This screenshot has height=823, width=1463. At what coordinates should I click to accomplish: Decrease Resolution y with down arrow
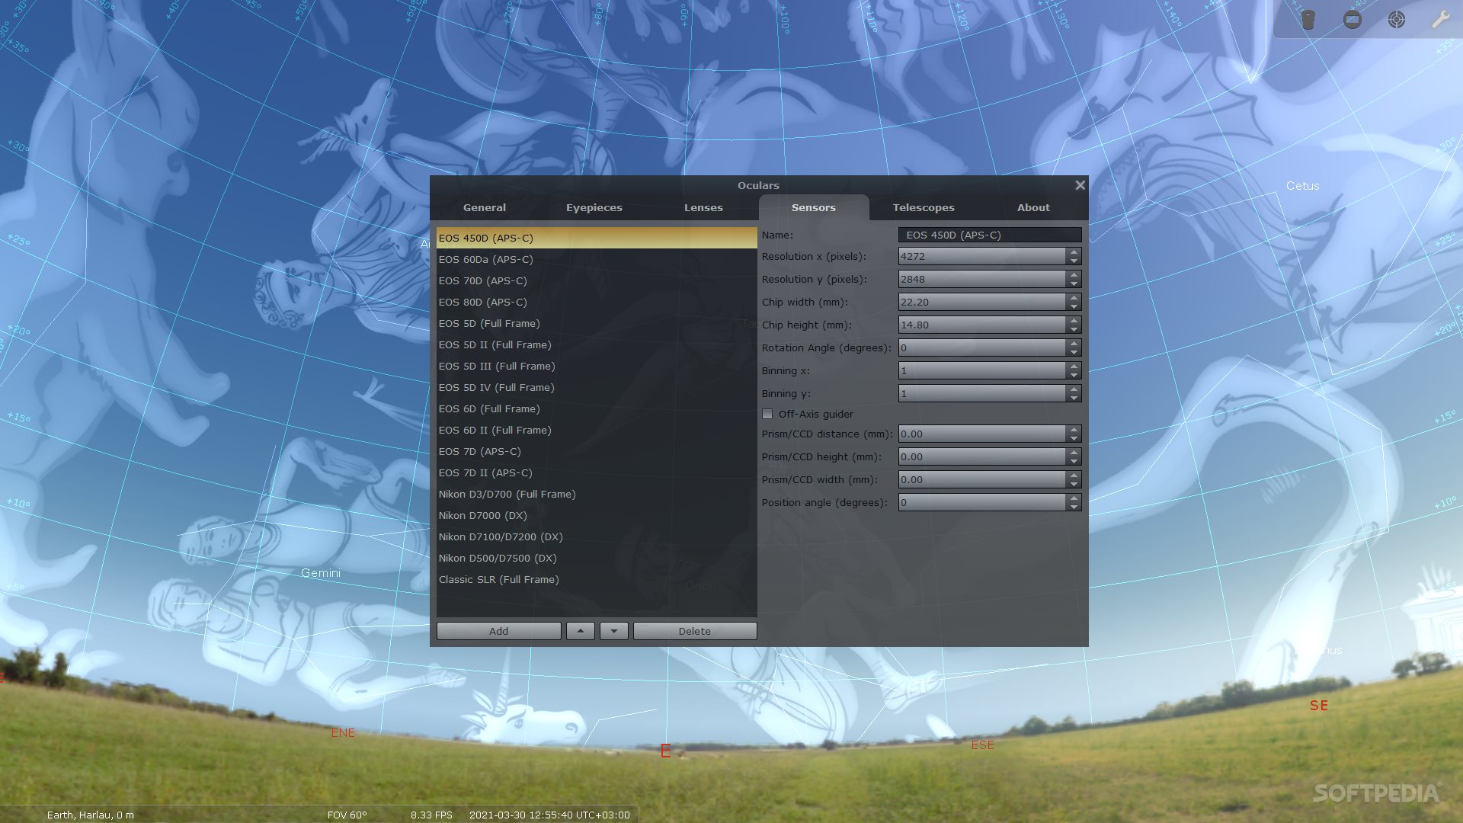pyautogui.click(x=1074, y=283)
